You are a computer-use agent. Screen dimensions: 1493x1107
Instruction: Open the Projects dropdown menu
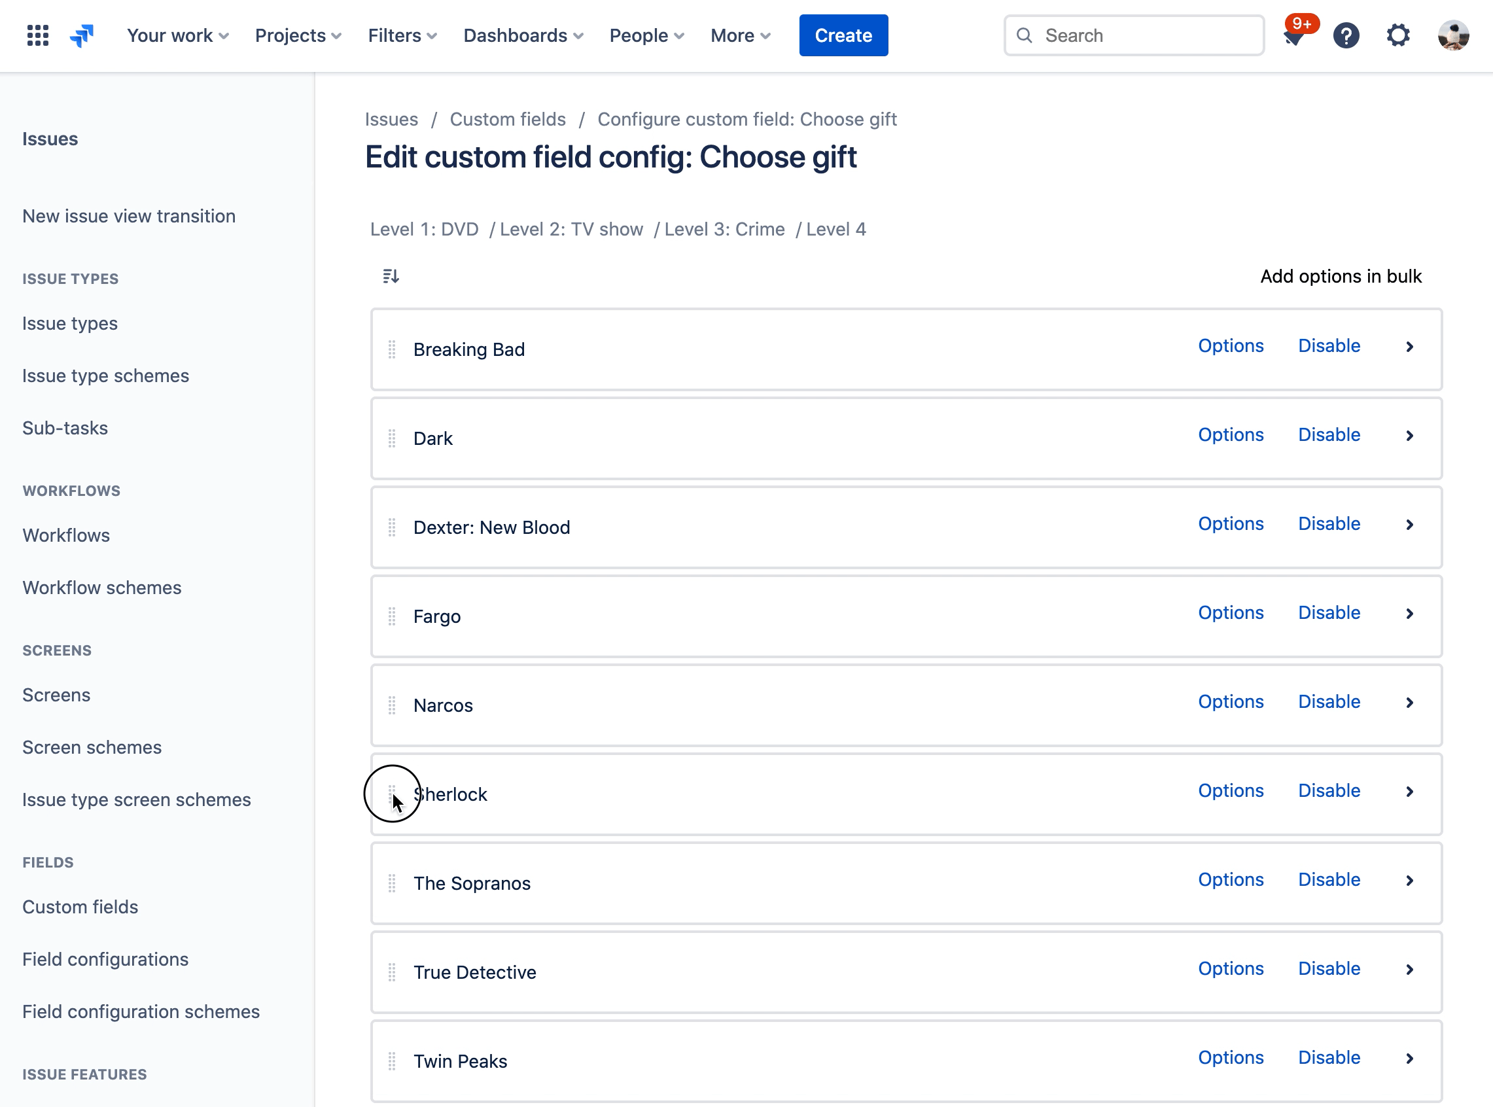click(x=298, y=35)
